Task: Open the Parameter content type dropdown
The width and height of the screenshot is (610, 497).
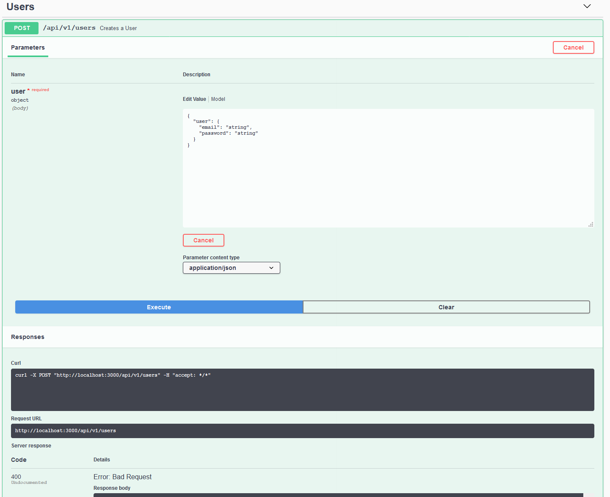Action: click(231, 268)
